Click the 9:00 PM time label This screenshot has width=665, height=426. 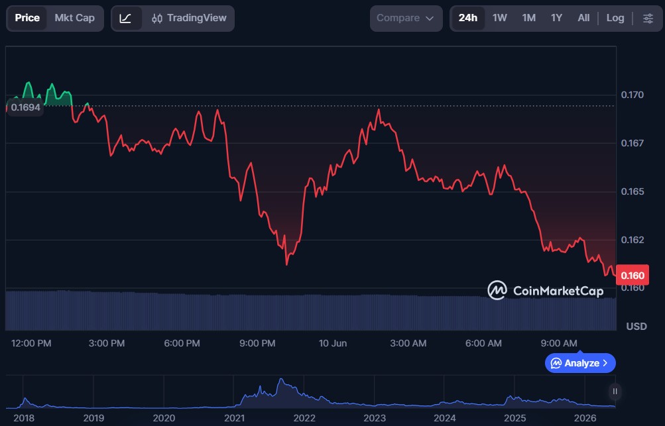coord(257,343)
